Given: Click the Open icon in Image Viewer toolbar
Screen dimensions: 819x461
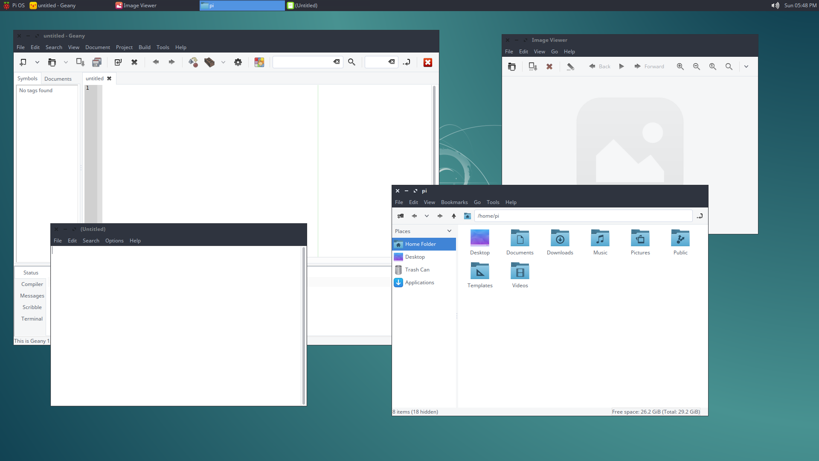Looking at the screenshot, I should pyautogui.click(x=512, y=67).
